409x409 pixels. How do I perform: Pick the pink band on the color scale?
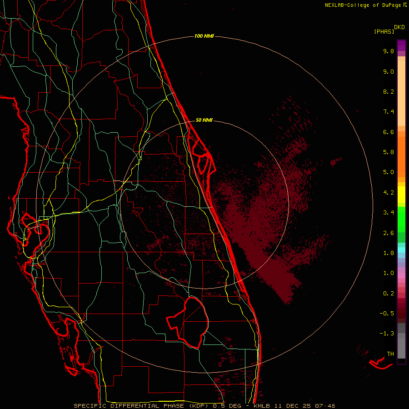401,275
